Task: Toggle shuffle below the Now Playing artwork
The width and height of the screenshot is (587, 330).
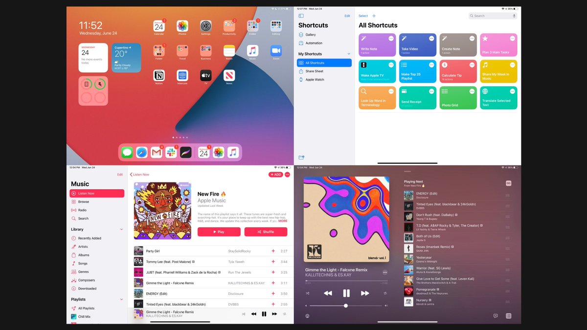Action: [x=308, y=293]
